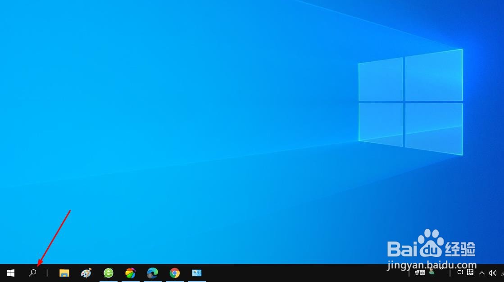Open the volume speaker icon in tray

coord(492,273)
